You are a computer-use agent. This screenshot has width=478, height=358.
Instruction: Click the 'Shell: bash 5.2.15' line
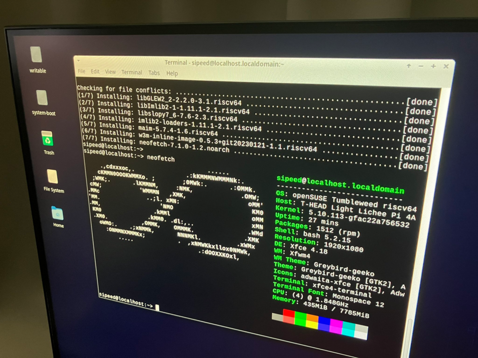click(312, 234)
